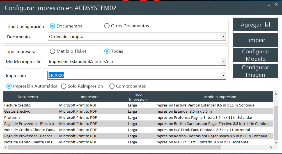
Task: Choose the Comprobantes radio option
Action: click(x=112, y=86)
